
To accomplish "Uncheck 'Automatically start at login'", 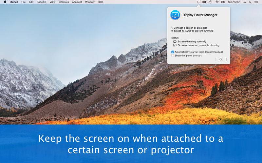I will tap(173, 52).
